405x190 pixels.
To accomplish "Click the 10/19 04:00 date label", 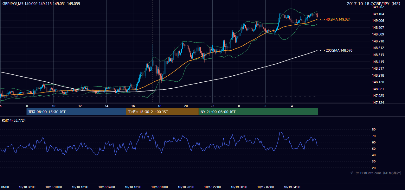I will coord(292,187).
